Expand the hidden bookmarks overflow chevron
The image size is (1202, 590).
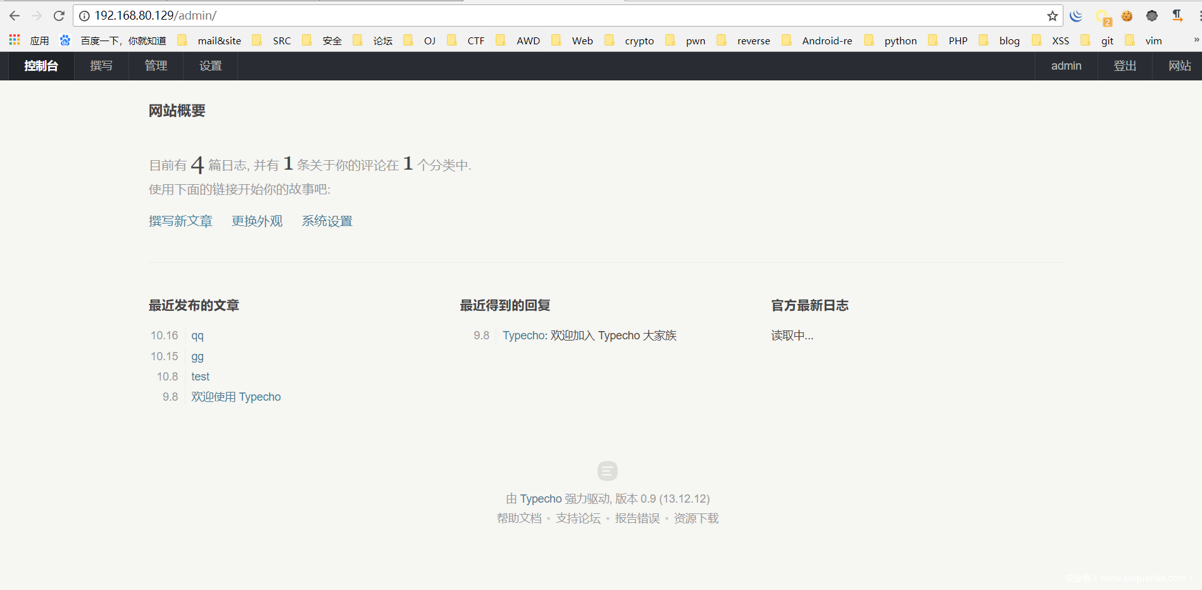coord(1196,40)
